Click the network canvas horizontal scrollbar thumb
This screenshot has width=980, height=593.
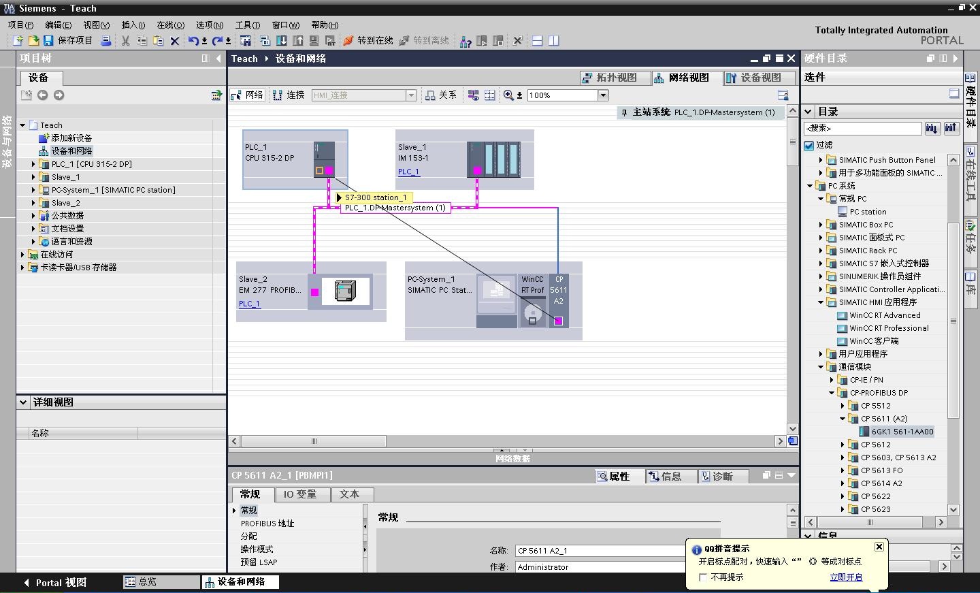[314, 441]
